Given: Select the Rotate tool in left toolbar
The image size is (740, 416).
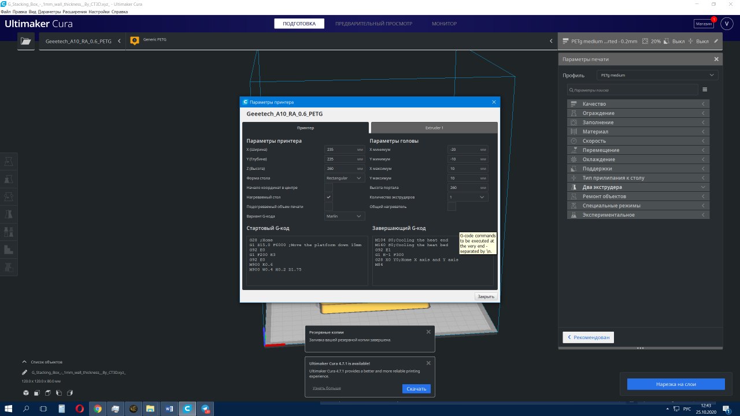Looking at the screenshot, I should (9, 196).
